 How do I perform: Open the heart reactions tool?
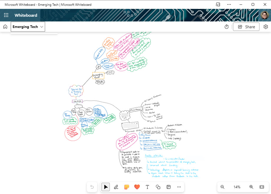click(x=137, y=187)
